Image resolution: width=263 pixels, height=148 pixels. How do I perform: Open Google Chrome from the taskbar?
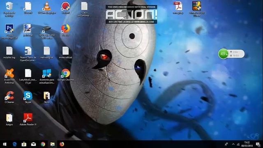[x=43, y=144]
